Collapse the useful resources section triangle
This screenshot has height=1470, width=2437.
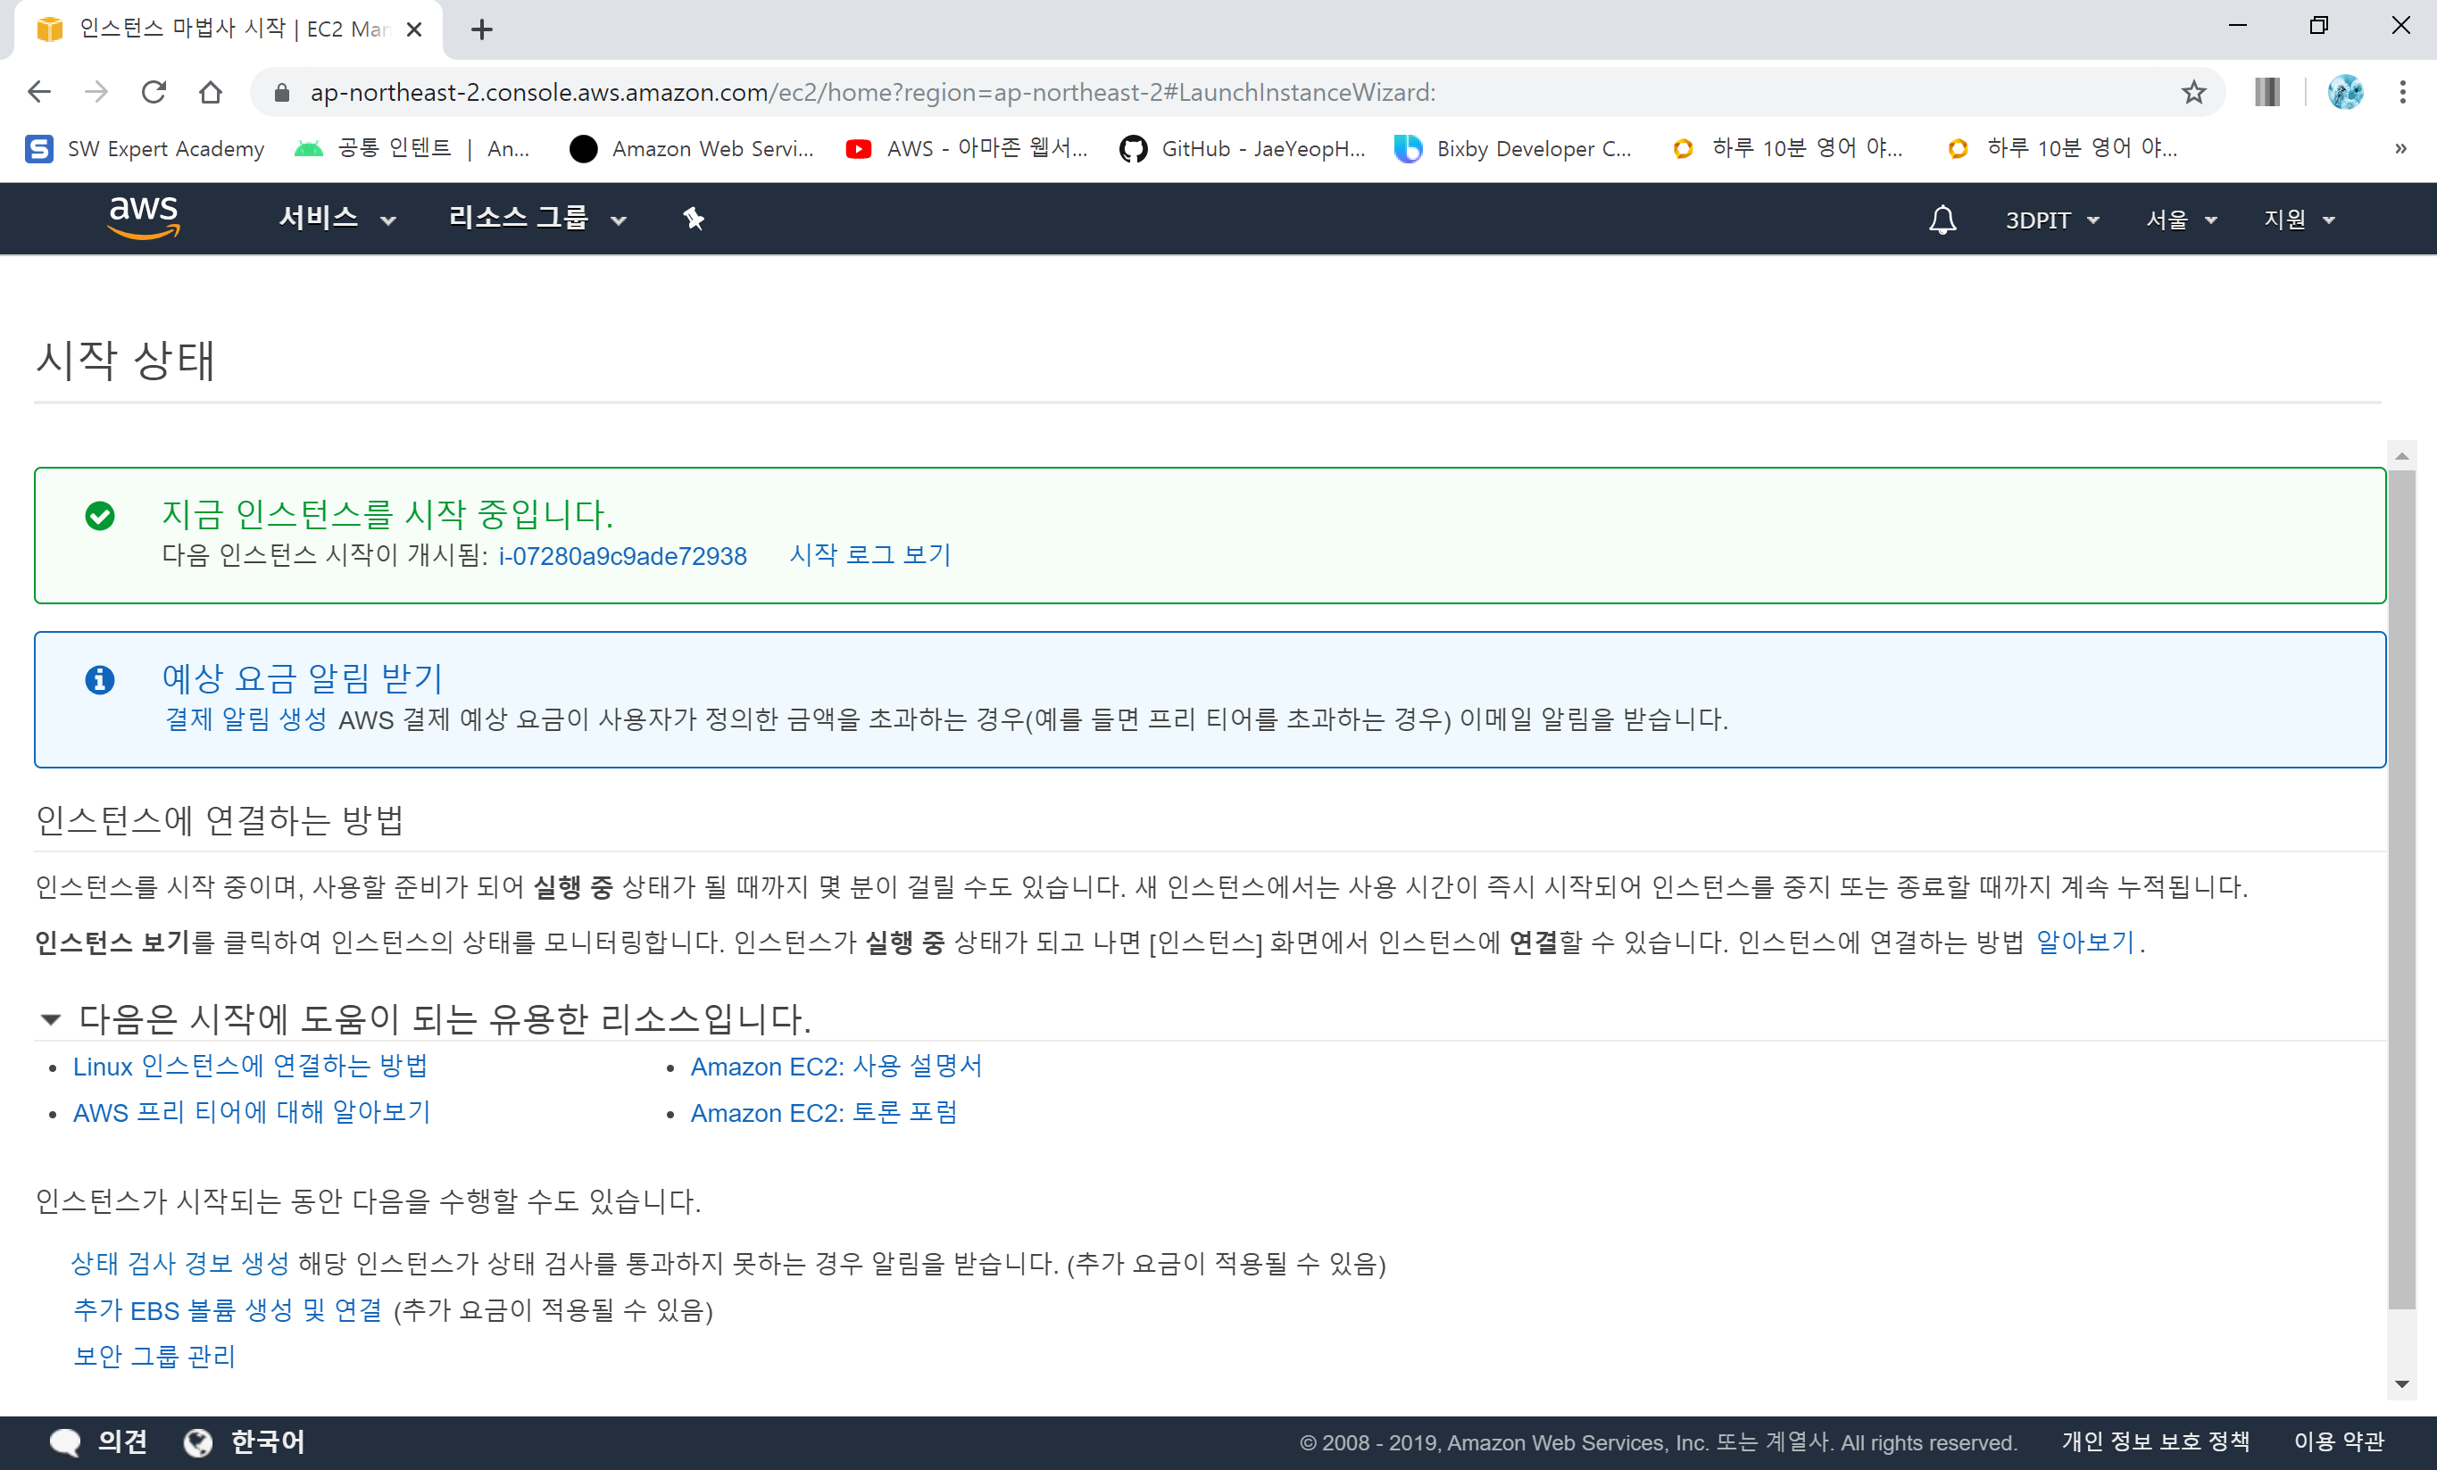tap(51, 1018)
